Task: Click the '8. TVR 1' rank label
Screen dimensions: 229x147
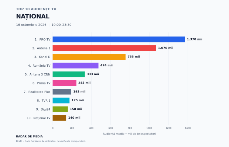Action: (x=44, y=101)
